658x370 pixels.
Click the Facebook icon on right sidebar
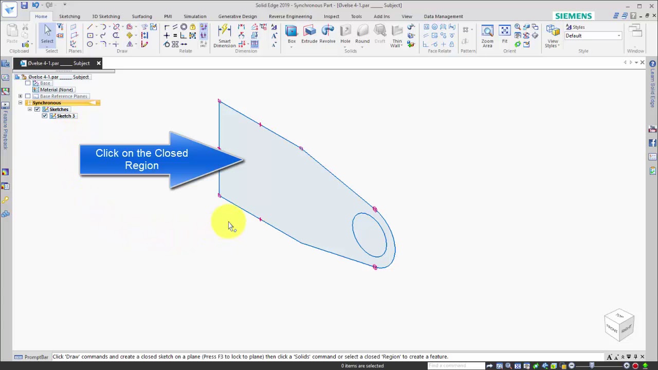click(x=653, y=143)
